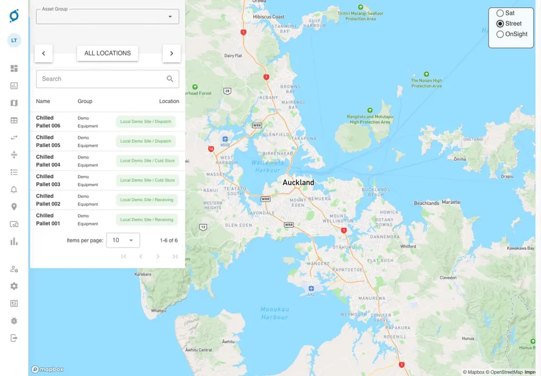
Task: Click the bug report icon in the sidebar
Action: coord(14,321)
